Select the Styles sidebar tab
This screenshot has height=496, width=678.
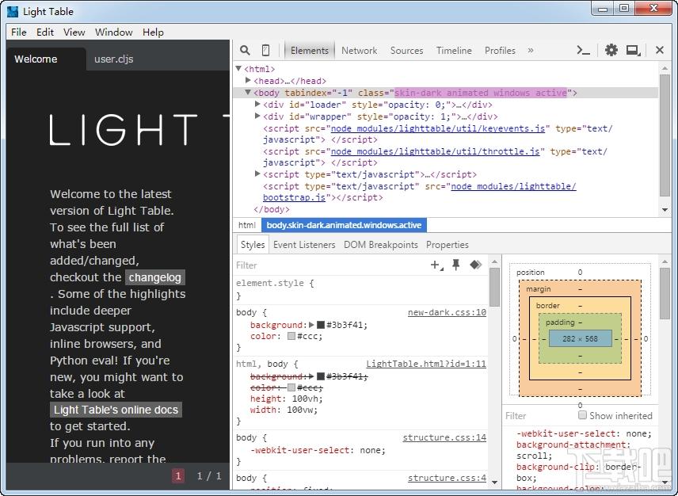pyautogui.click(x=253, y=244)
